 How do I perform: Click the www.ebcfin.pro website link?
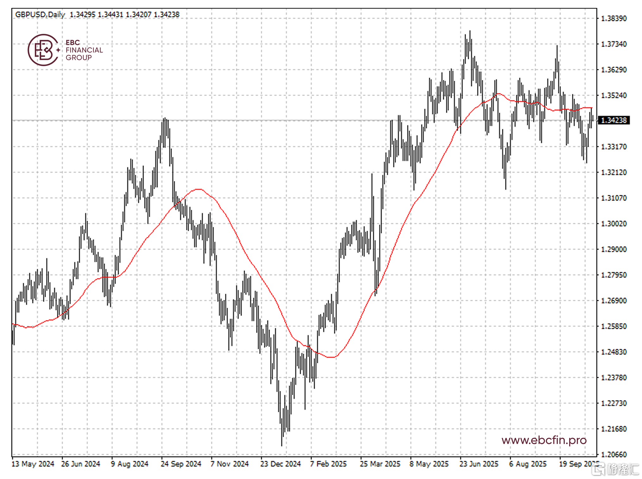point(544,440)
